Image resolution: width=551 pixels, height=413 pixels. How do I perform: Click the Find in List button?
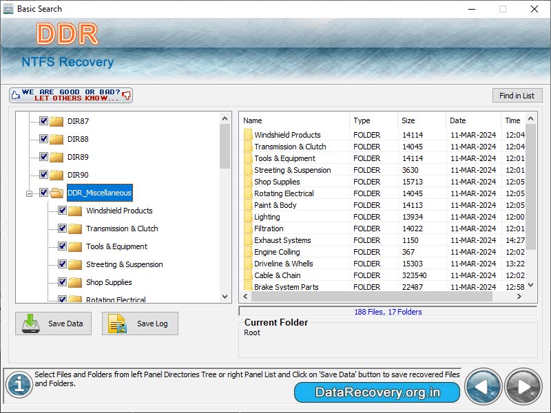[x=517, y=95]
